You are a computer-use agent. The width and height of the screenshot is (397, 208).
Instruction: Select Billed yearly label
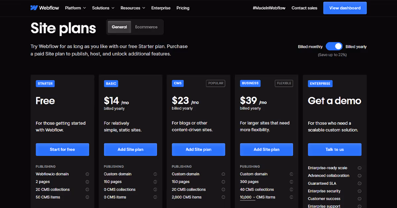[x=356, y=47]
